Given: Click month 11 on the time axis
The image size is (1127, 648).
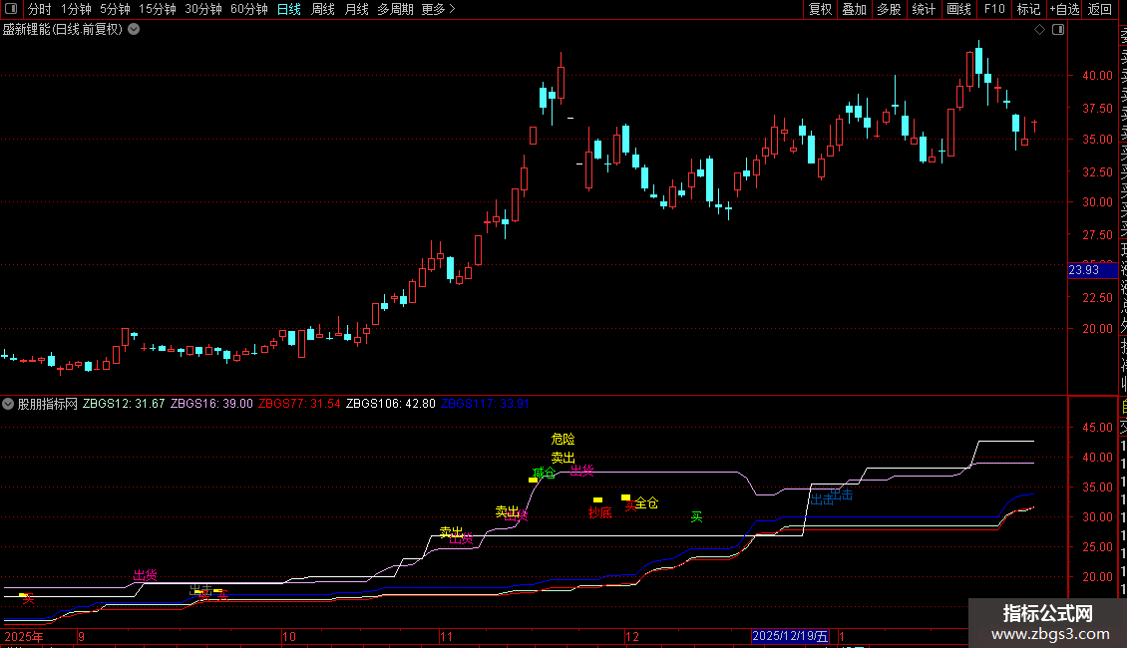Looking at the screenshot, I should (447, 636).
